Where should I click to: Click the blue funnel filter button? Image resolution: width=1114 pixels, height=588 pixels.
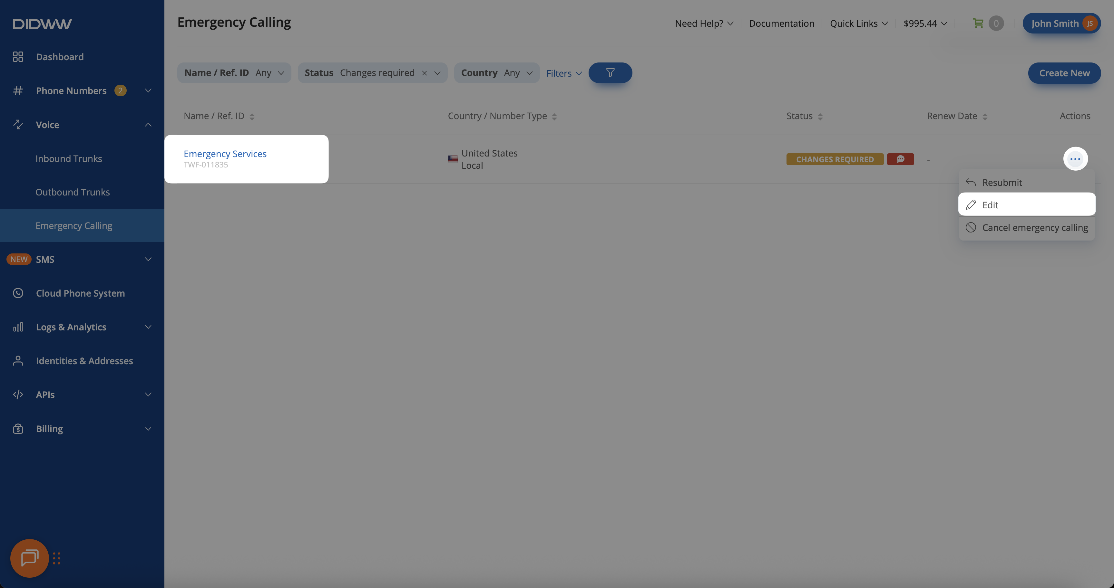pyautogui.click(x=610, y=72)
